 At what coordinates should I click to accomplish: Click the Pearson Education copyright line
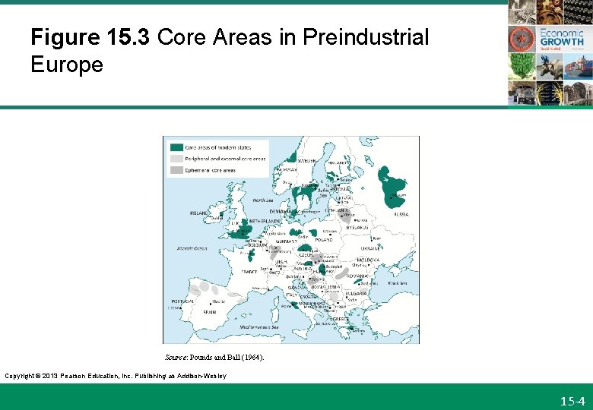(116, 376)
